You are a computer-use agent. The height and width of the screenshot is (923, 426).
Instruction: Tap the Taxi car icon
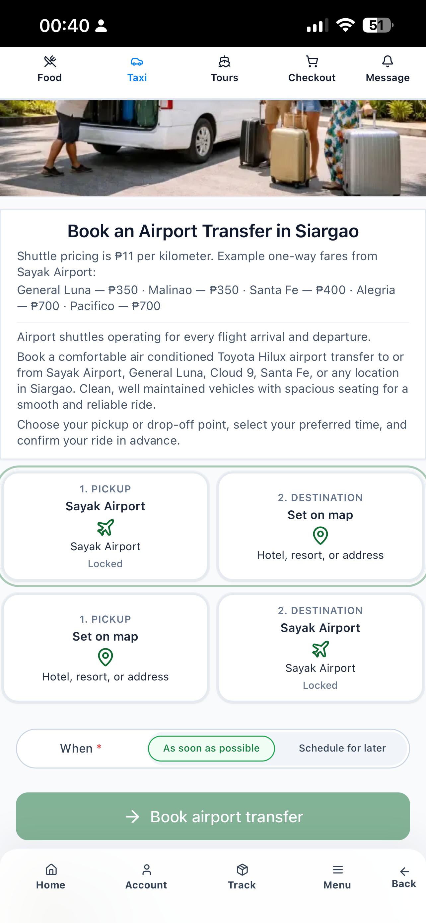click(137, 61)
